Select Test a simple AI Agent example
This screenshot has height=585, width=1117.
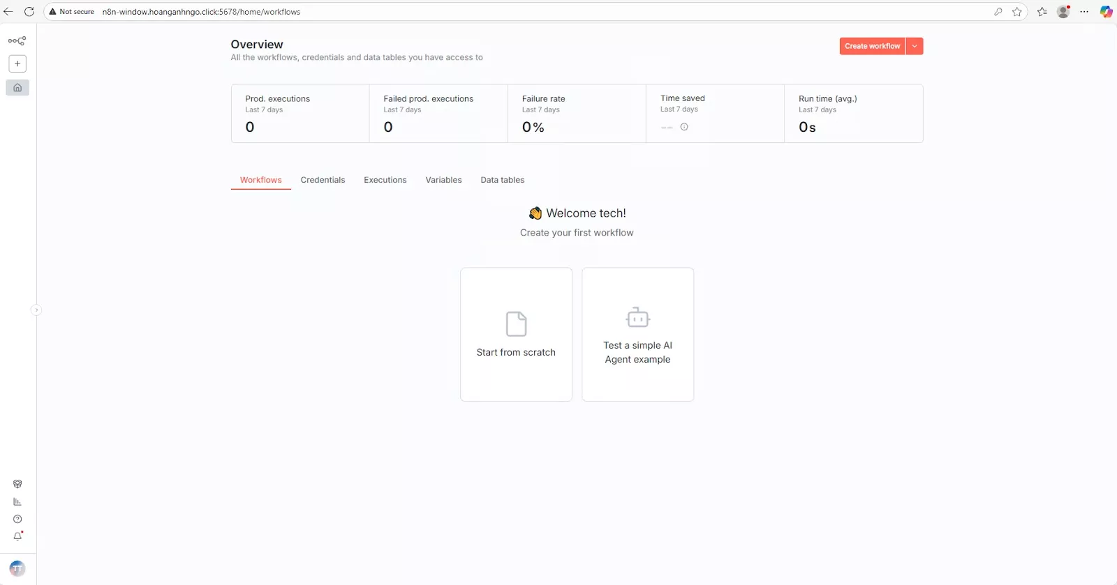[637, 335]
